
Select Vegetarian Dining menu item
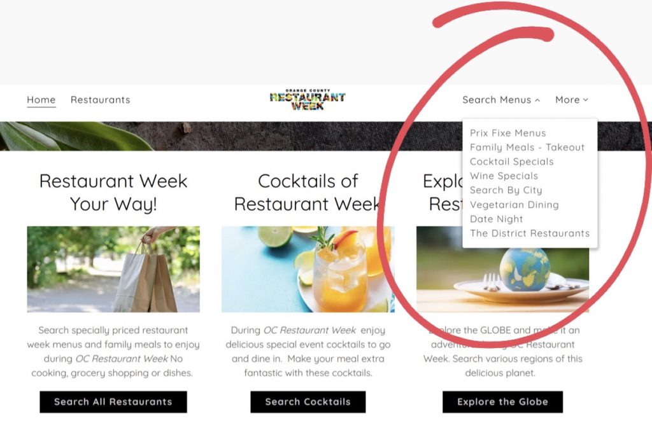pos(514,204)
